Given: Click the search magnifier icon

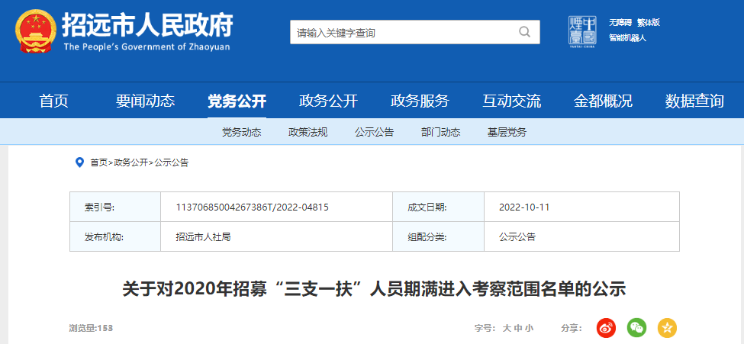Looking at the screenshot, I should [524, 32].
